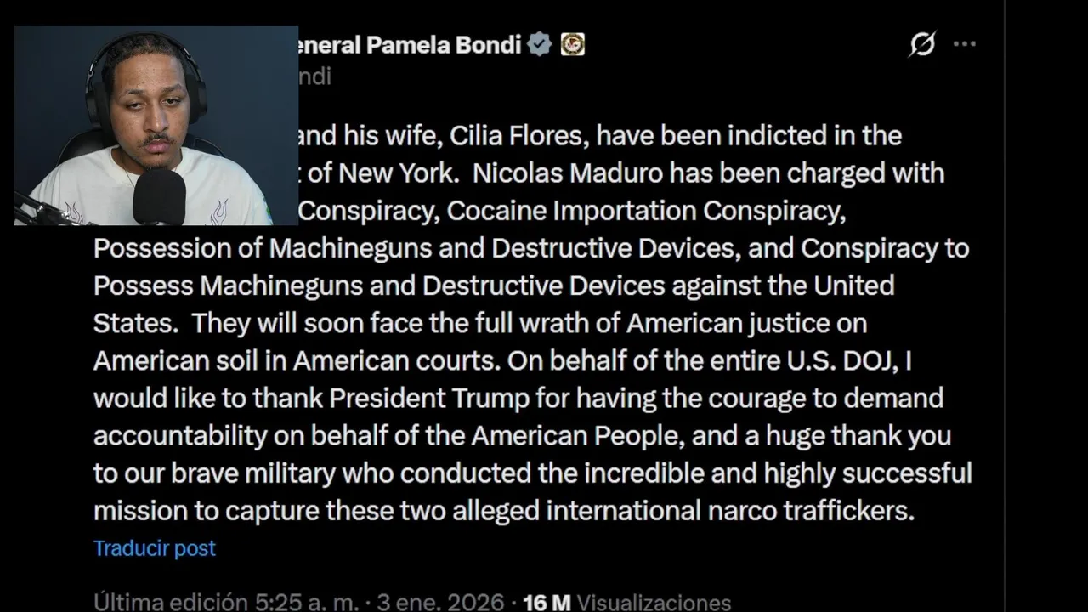Click the partially hidden account handle
Image resolution: width=1088 pixels, height=612 pixels.
[314, 76]
